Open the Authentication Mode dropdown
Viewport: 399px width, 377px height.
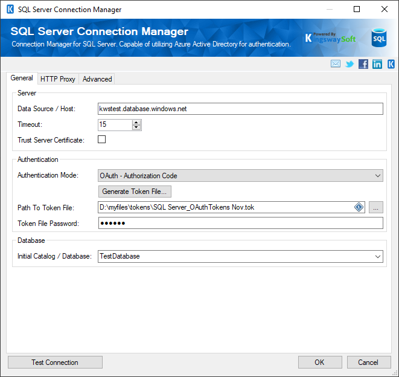[240, 175]
